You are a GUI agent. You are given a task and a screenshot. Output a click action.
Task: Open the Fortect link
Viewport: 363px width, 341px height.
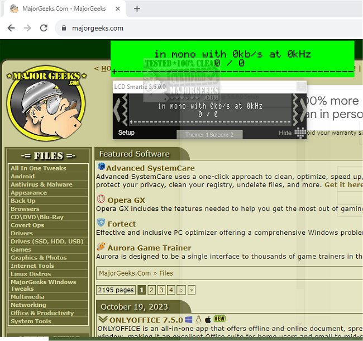point(122,224)
